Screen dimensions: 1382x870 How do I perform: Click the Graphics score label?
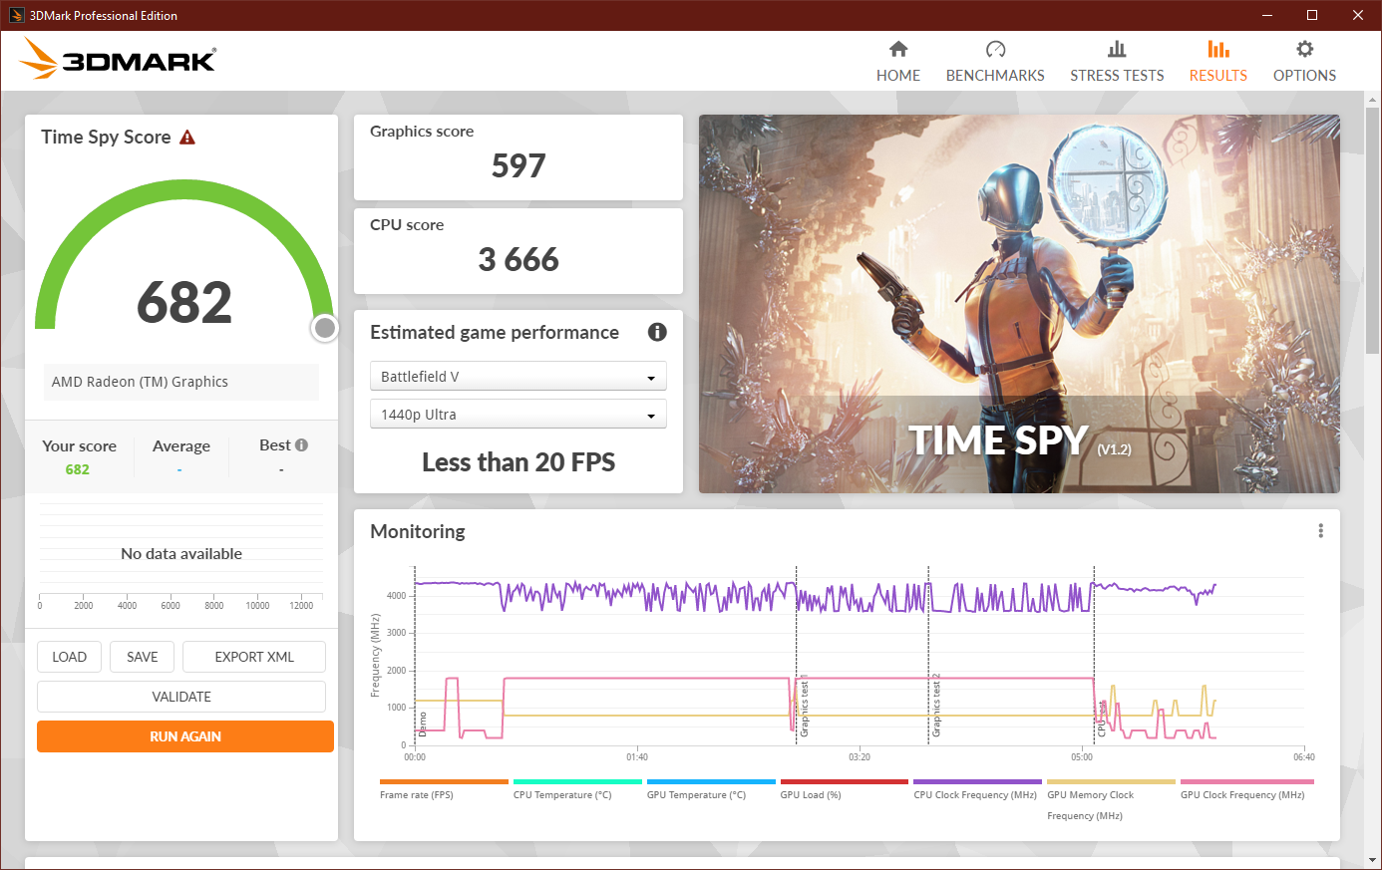click(422, 132)
